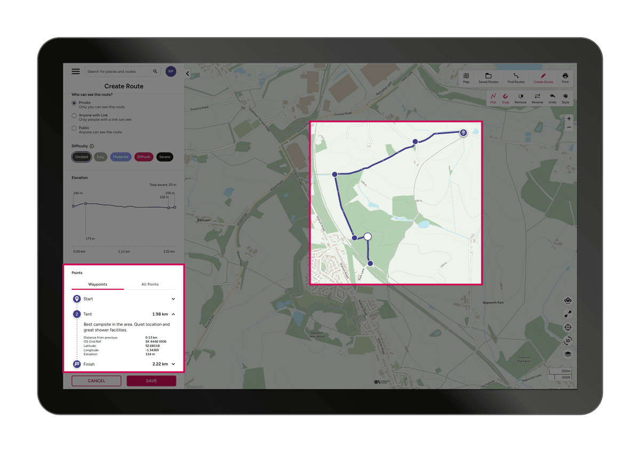This screenshot has width=640, height=452.
Task: Expand the Start waypoint details
Action: (172, 299)
